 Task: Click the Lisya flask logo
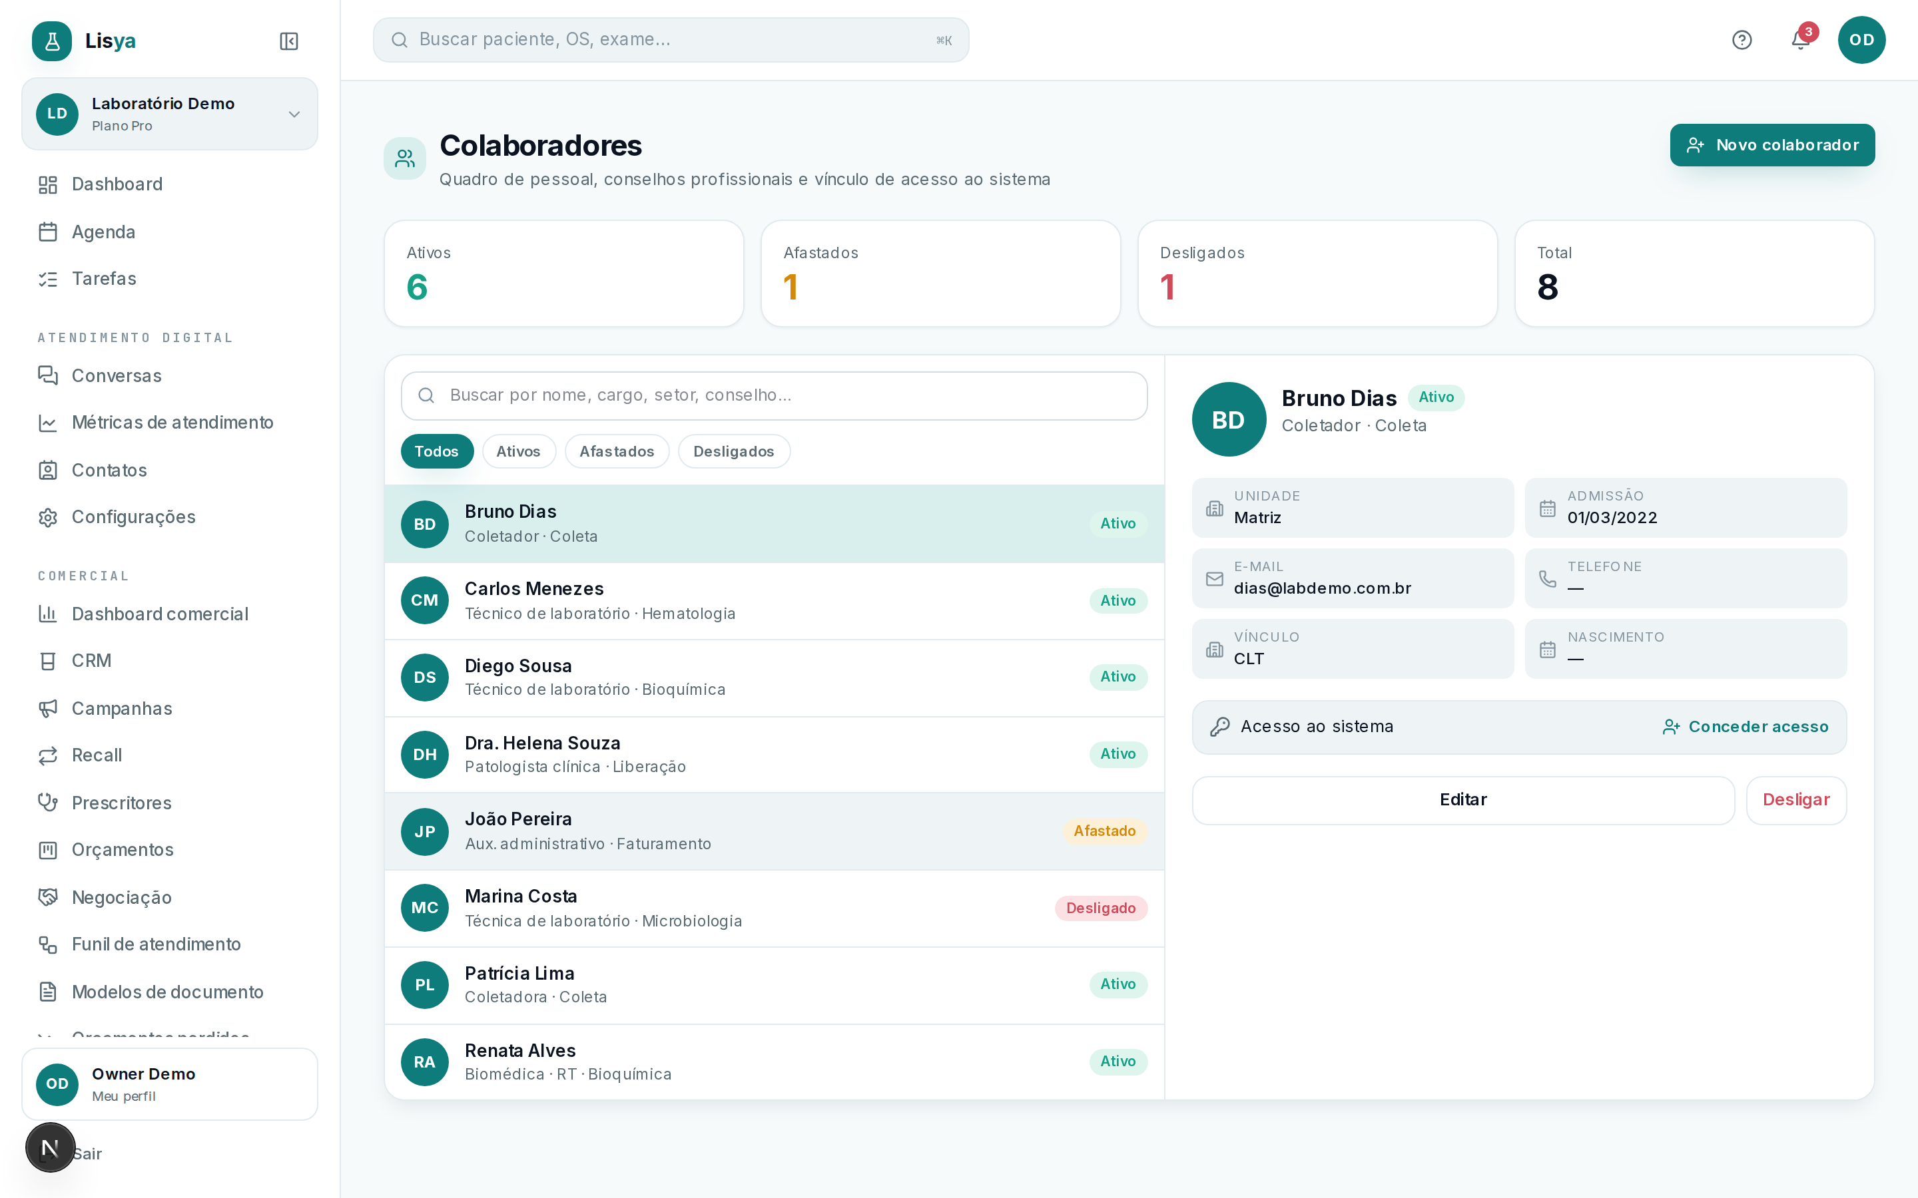click(53, 41)
